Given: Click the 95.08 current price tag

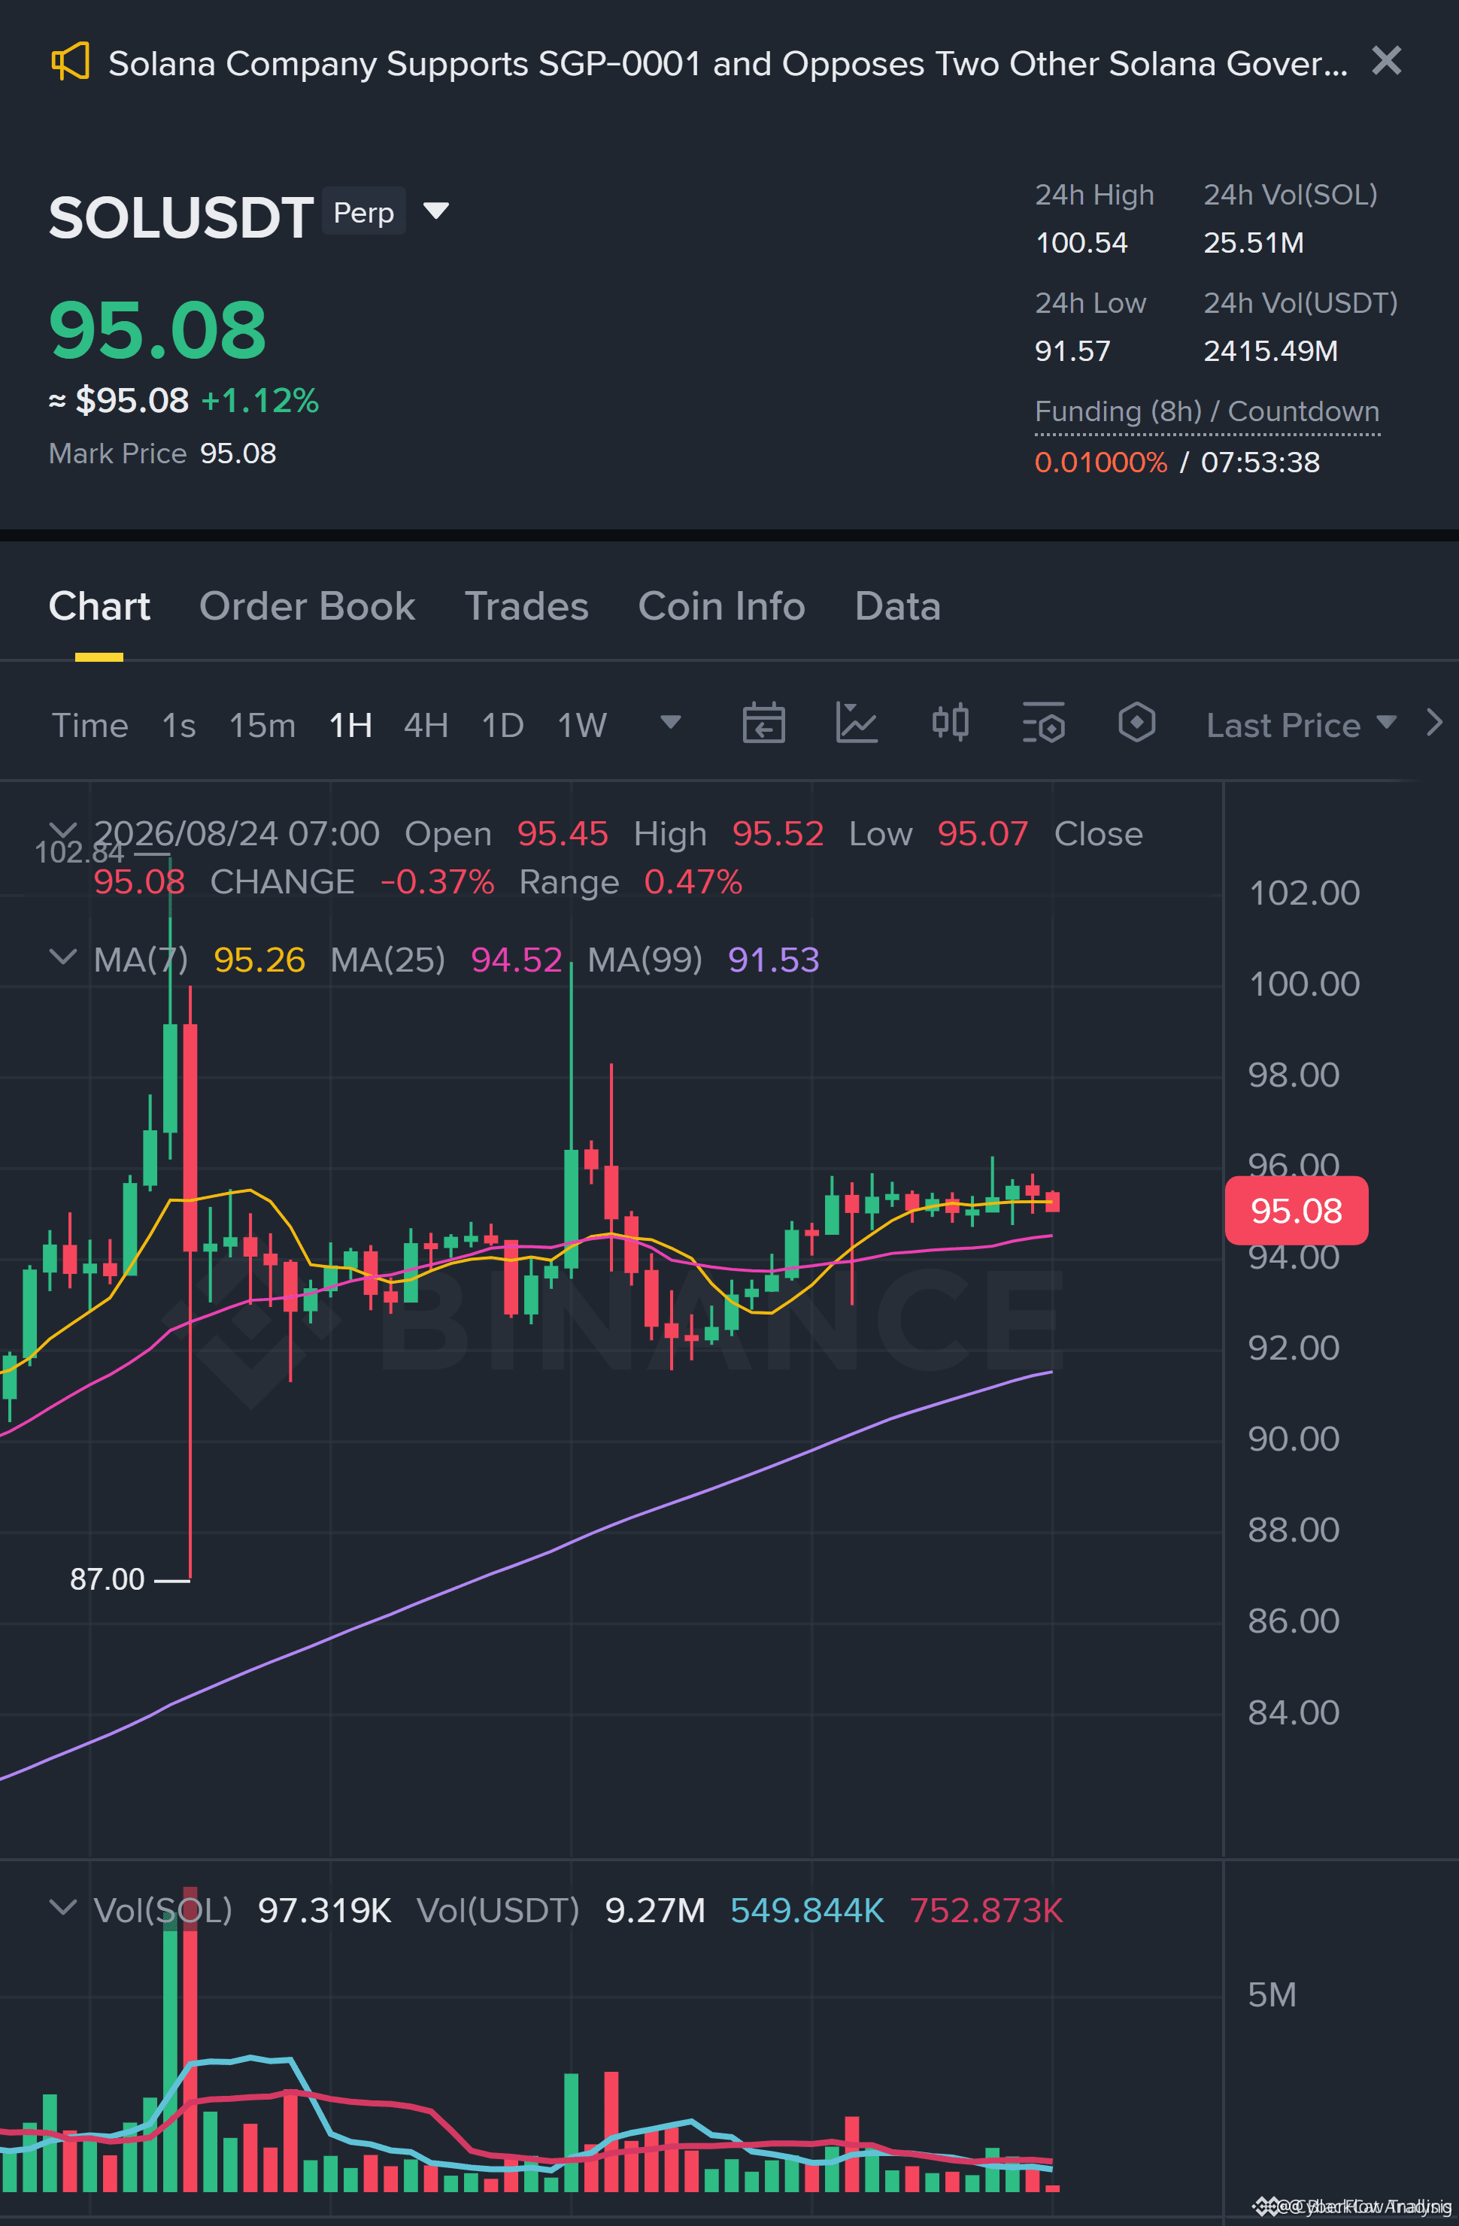Looking at the screenshot, I should [x=1297, y=1210].
